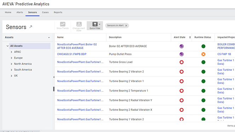Click orange runtime status icon for Pump Outlet Press
Image resolution: width=235 pixels, height=132 pixels.
(x=204, y=54)
